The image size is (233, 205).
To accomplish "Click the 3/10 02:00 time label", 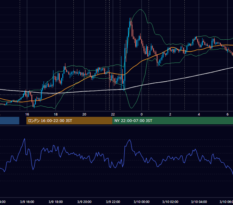I will pyautogui.click(x=170, y=202).
